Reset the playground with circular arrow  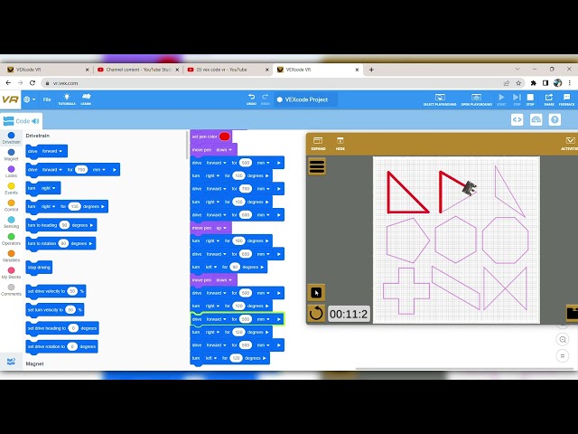pos(316,314)
